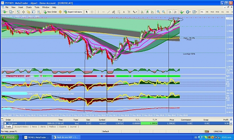The width and height of the screenshot is (234, 140).
Task: Toggle the Expert Advisors button
Action: pos(73,12)
